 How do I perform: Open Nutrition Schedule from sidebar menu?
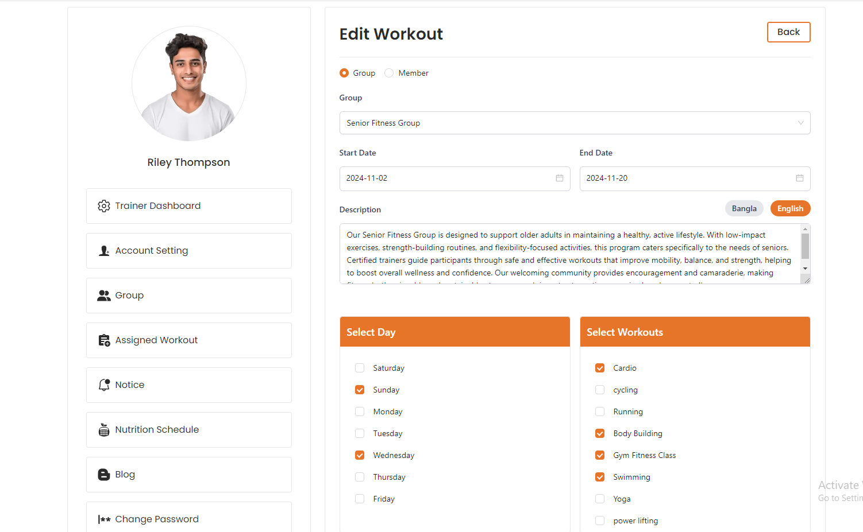[x=157, y=430]
